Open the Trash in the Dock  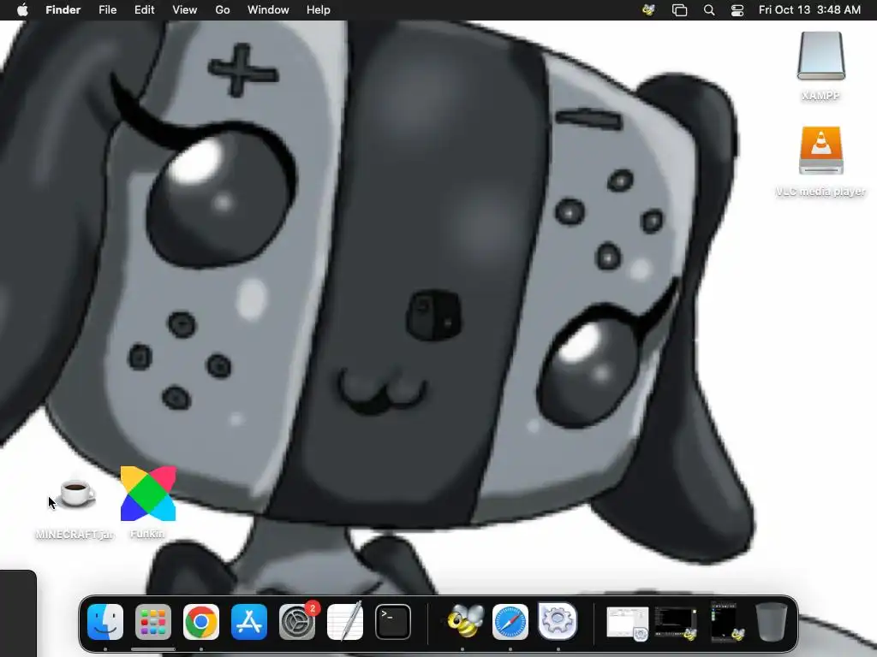(772, 622)
